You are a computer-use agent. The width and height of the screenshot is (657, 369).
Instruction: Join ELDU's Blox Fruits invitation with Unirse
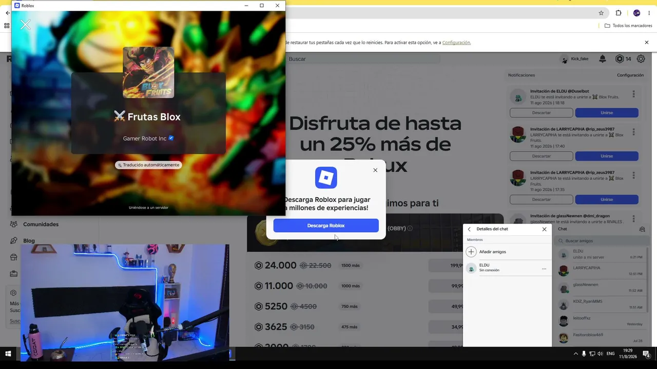607,113
